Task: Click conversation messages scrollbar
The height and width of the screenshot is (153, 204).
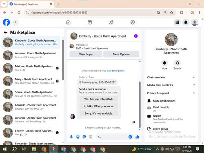Action: [140, 104]
